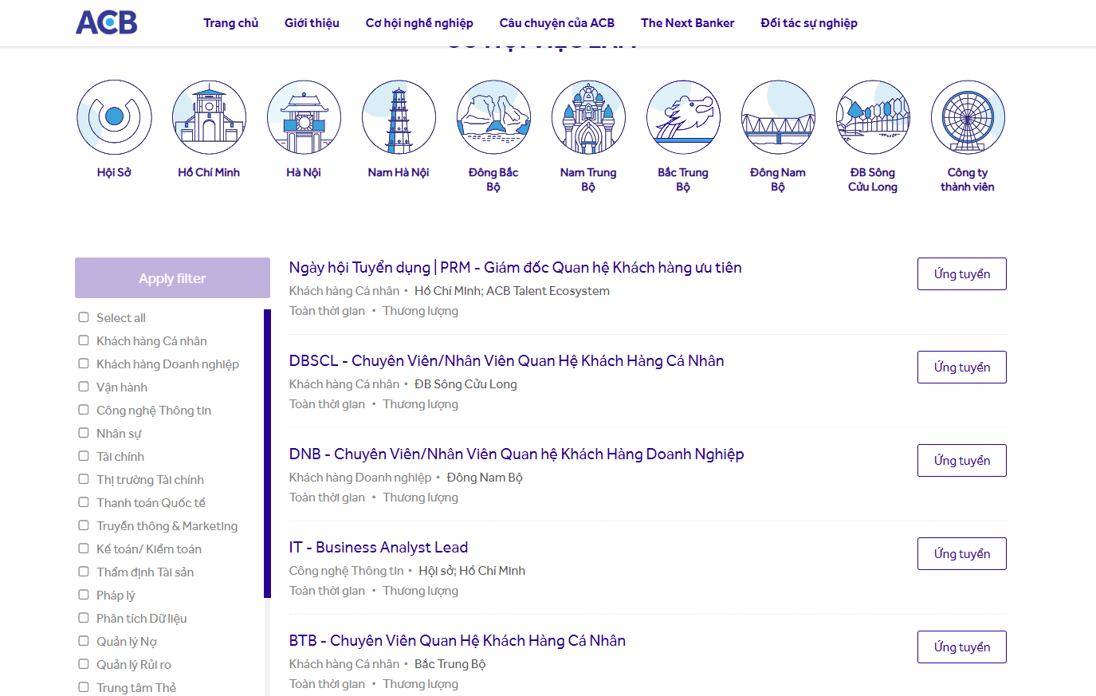
Task: Check the Khách hàng Cá nhân filter
Action: 84,340
